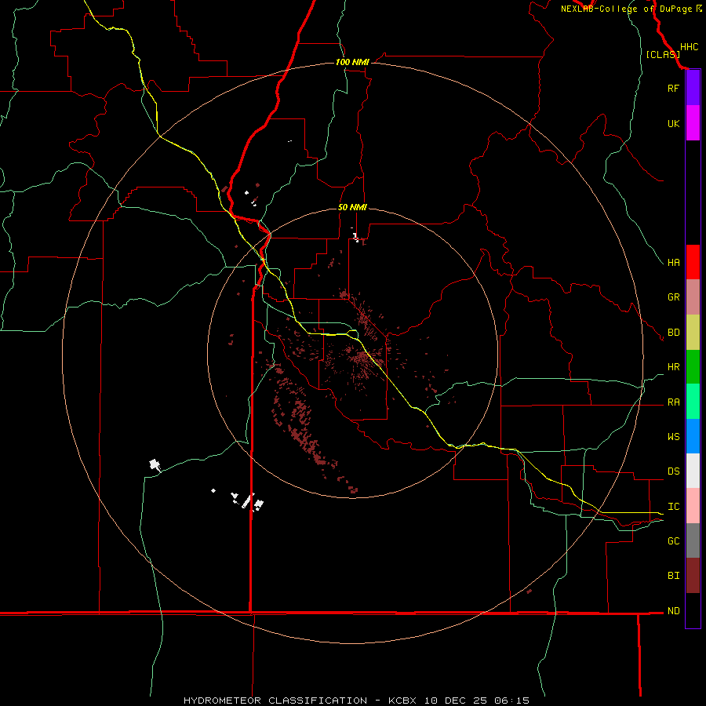This screenshot has height=706, width=706.
Task: Click the "HA" legend label
Action: click(673, 263)
